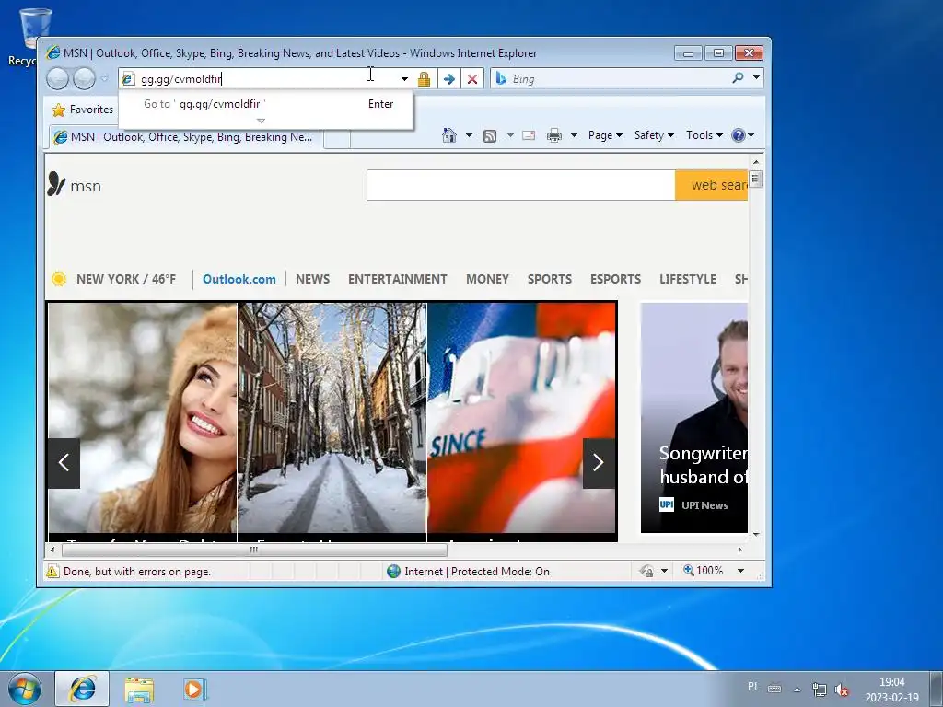Open recent pages dropdown next to Forward
This screenshot has height=707, width=943.
[x=105, y=79]
